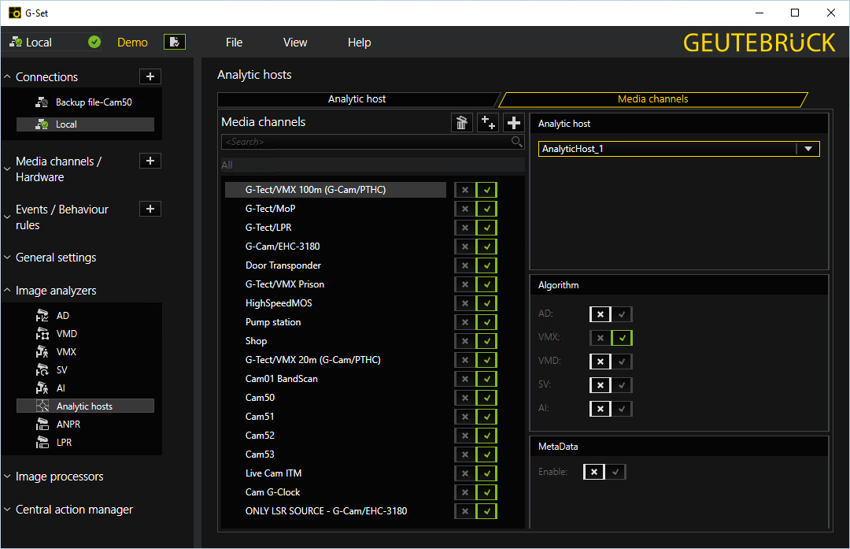Select Analytic hosts in the sidebar
850x549 pixels.
click(x=85, y=406)
